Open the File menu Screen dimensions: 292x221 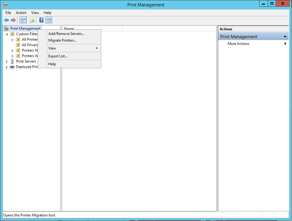click(x=8, y=13)
